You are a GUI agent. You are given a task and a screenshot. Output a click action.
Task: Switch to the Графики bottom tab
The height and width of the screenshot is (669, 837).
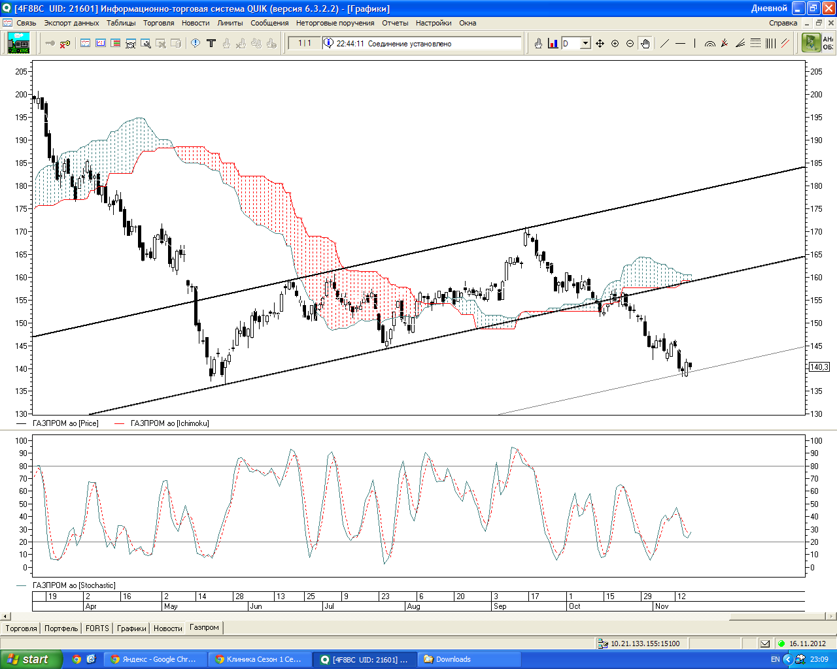point(131,628)
